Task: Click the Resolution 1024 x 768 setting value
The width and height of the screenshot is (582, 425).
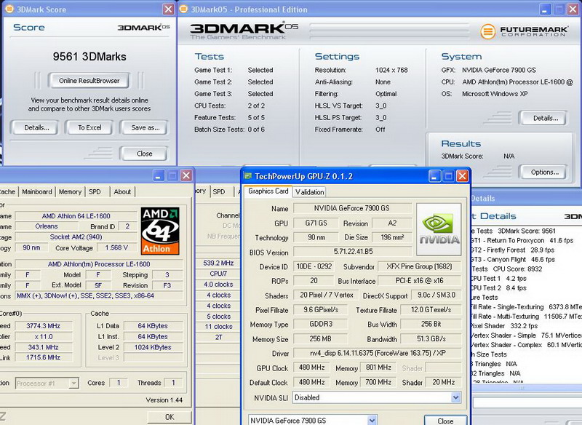Action: (391, 70)
